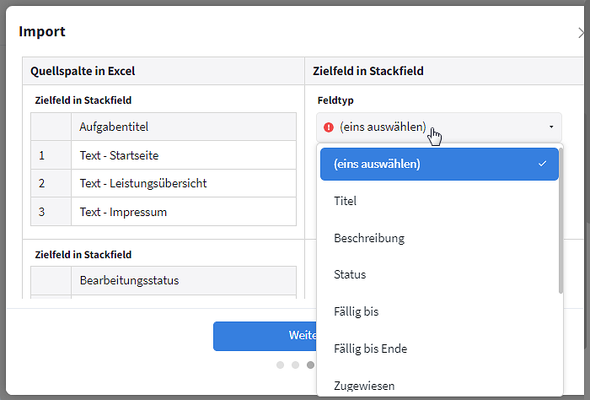Click the 'Aufgabentitel' column header cell
590x400 pixels.
pos(183,127)
